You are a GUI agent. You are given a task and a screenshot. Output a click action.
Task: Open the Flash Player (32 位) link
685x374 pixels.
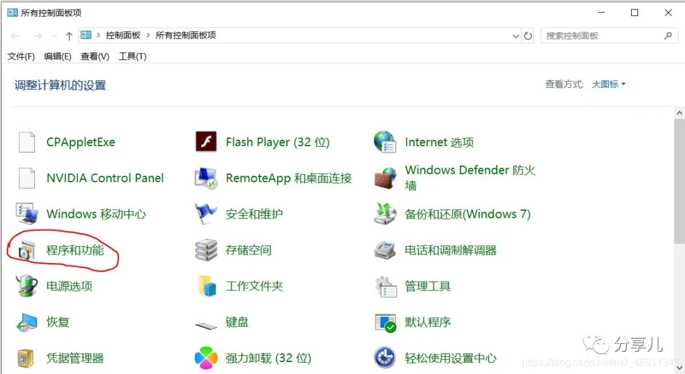(277, 142)
